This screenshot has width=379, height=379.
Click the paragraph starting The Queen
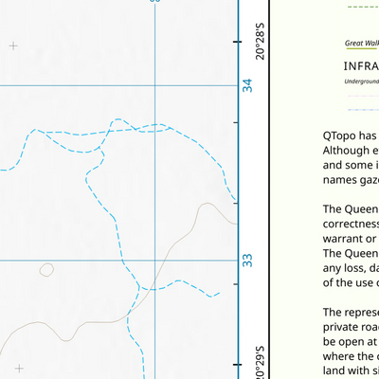[351, 246]
